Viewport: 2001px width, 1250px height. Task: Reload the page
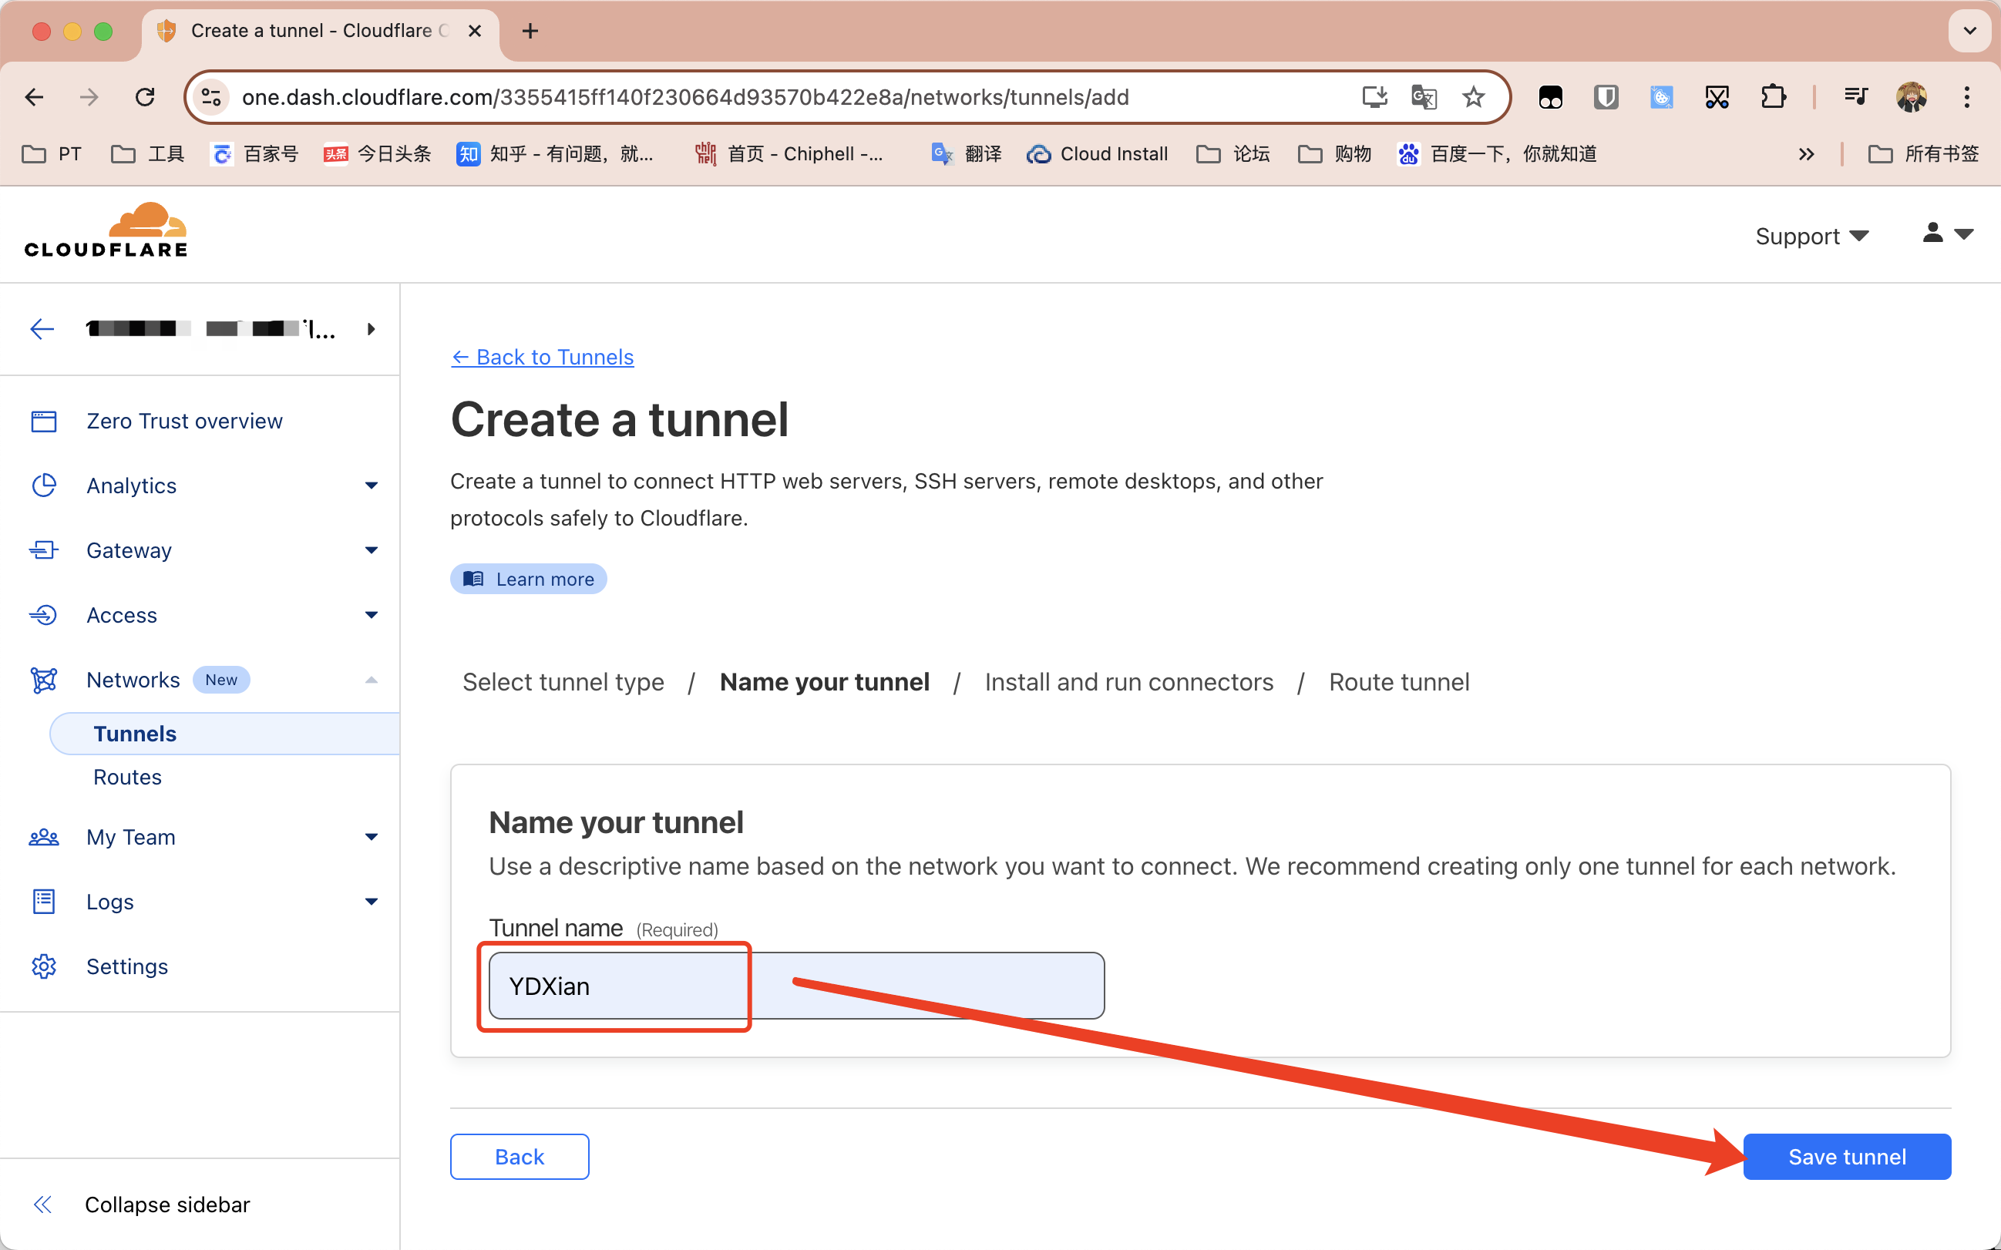pos(145,98)
